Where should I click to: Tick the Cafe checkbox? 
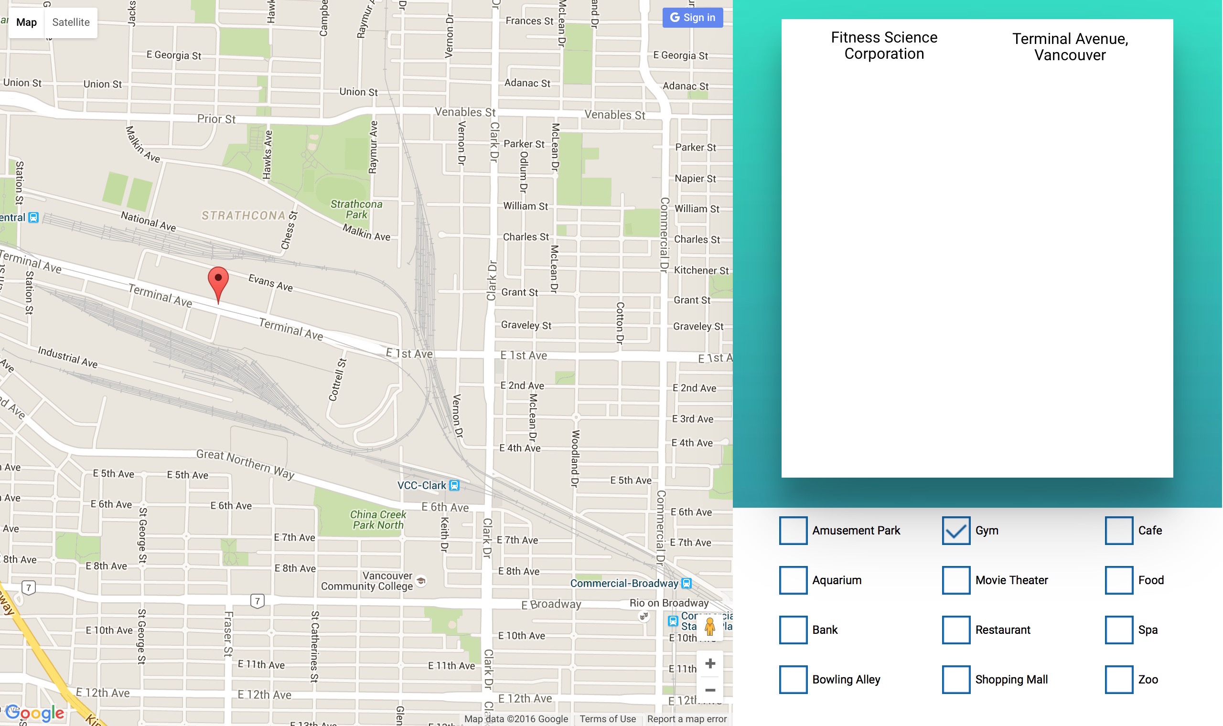pyautogui.click(x=1119, y=530)
